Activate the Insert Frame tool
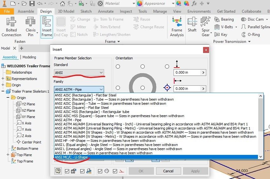The image size is (270, 179). (47, 27)
